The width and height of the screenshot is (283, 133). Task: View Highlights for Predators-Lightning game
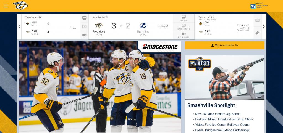[x=184, y=35]
